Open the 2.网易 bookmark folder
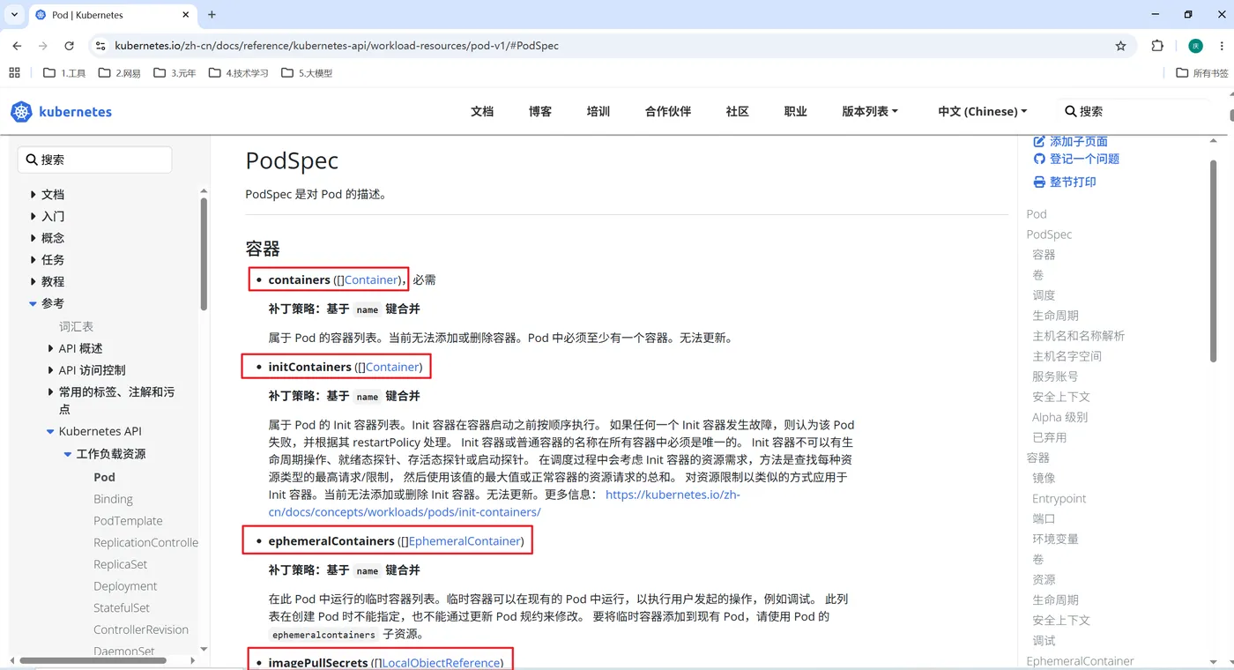 tap(119, 73)
